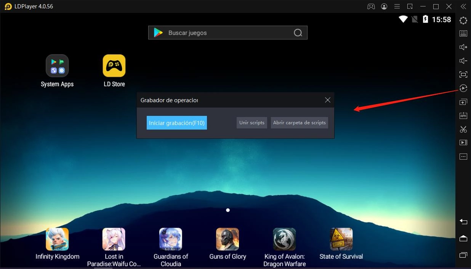This screenshot has height=269, width=471.
Task: Take screenshot with the scissors icon
Action: pyautogui.click(x=463, y=129)
